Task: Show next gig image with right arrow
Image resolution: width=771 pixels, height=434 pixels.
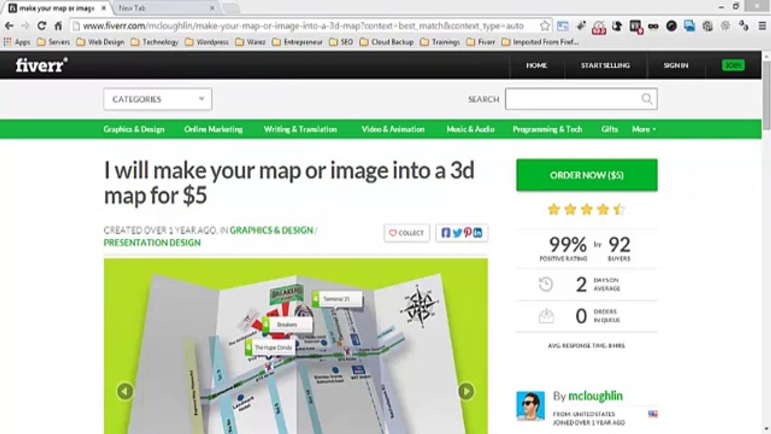Action: (x=466, y=391)
